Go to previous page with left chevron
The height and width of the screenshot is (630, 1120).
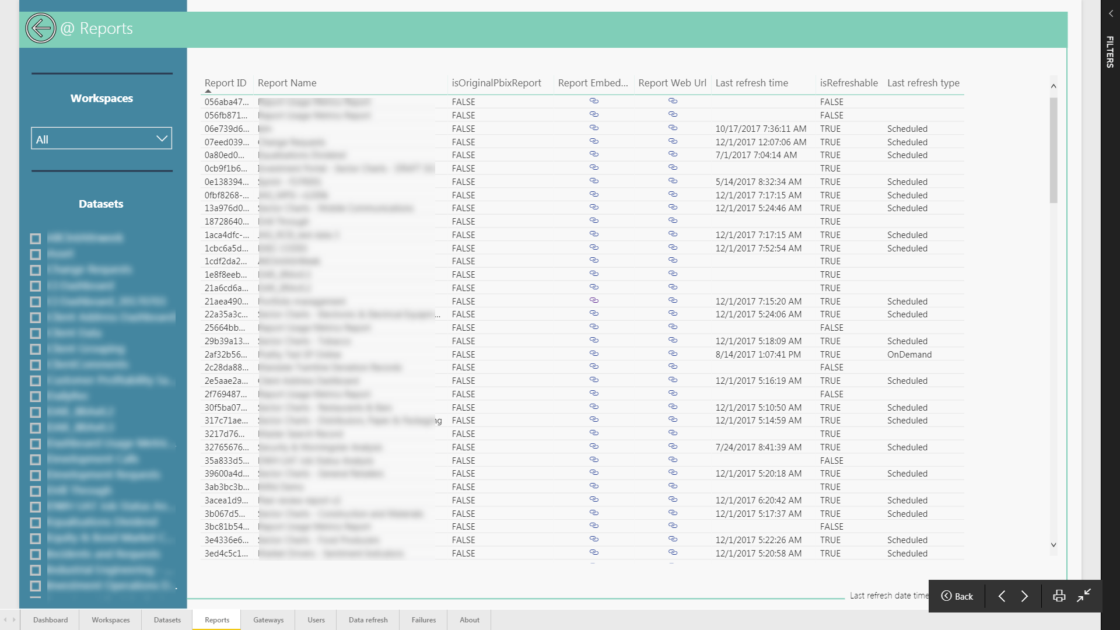1002,596
